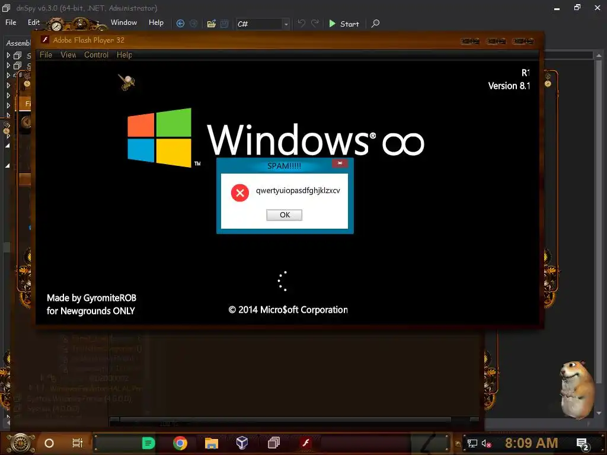Close the SPAM!!!!! dialog with its X

[x=340, y=164]
